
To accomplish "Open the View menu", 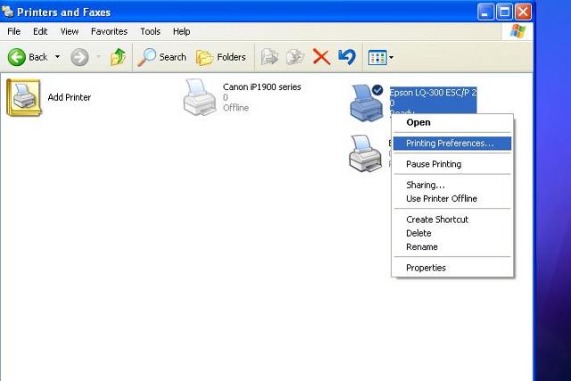I will click(70, 32).
